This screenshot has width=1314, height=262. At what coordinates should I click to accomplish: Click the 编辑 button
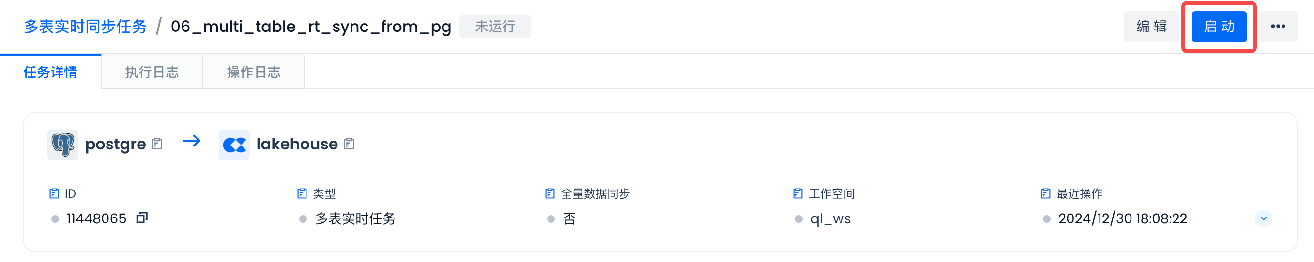pyautogui.click(x=1151, y=27)
